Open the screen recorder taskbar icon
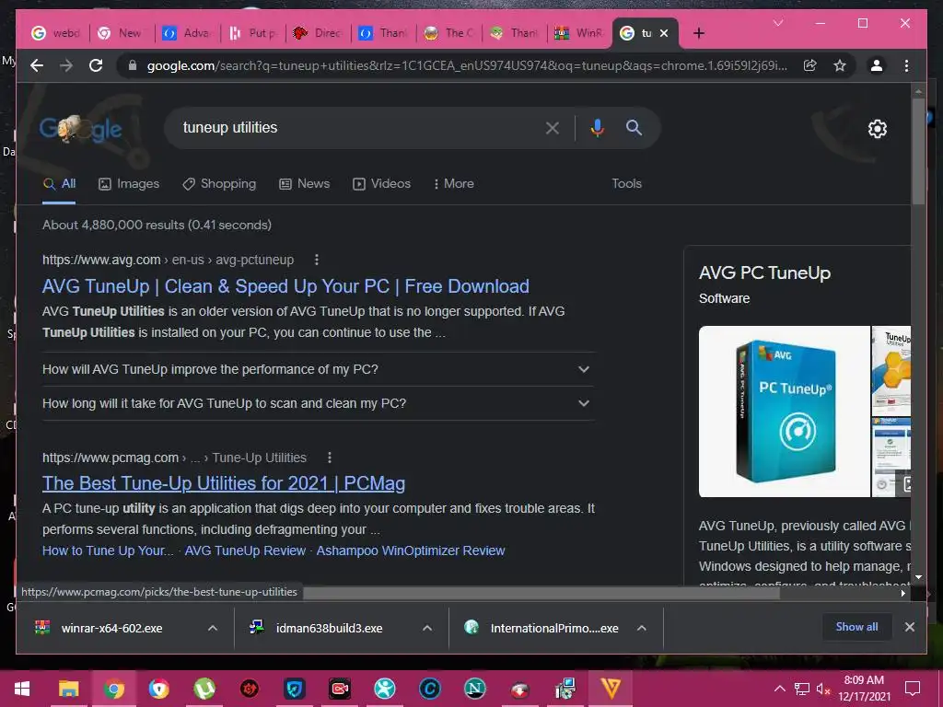 pos(339,689)
